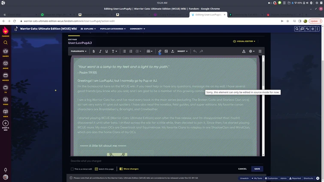Switch editor via VISUAL EDITOR dropdown
This screenshot has height=182, width=324.
244,41
